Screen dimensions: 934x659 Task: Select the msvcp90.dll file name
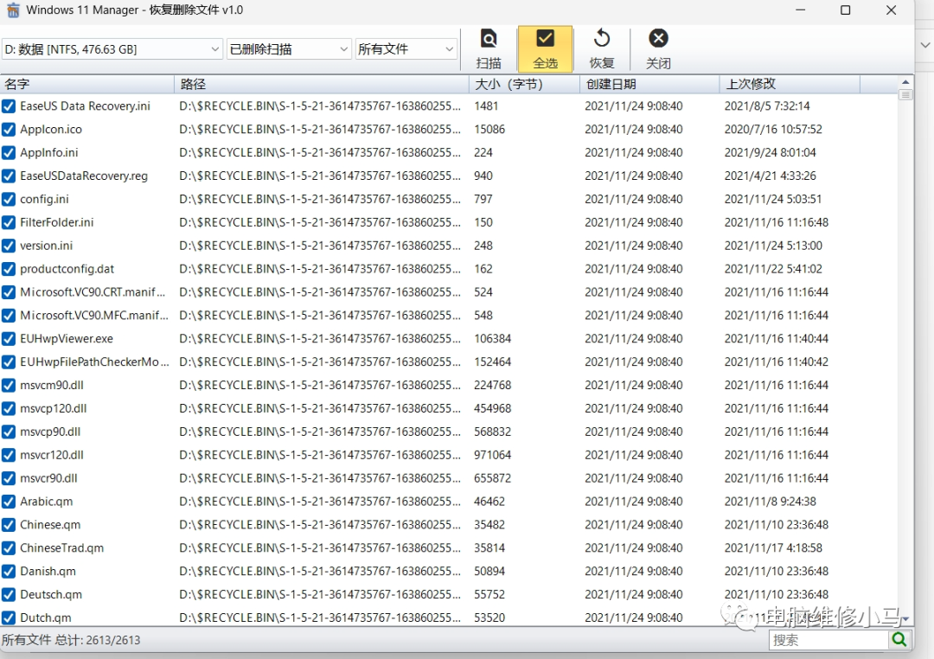point(50,432)
